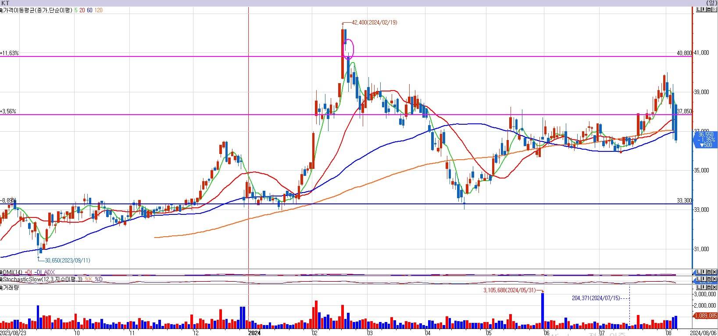Close the price chart panel with its X button

pyautogui.click(x=715, y=10)
